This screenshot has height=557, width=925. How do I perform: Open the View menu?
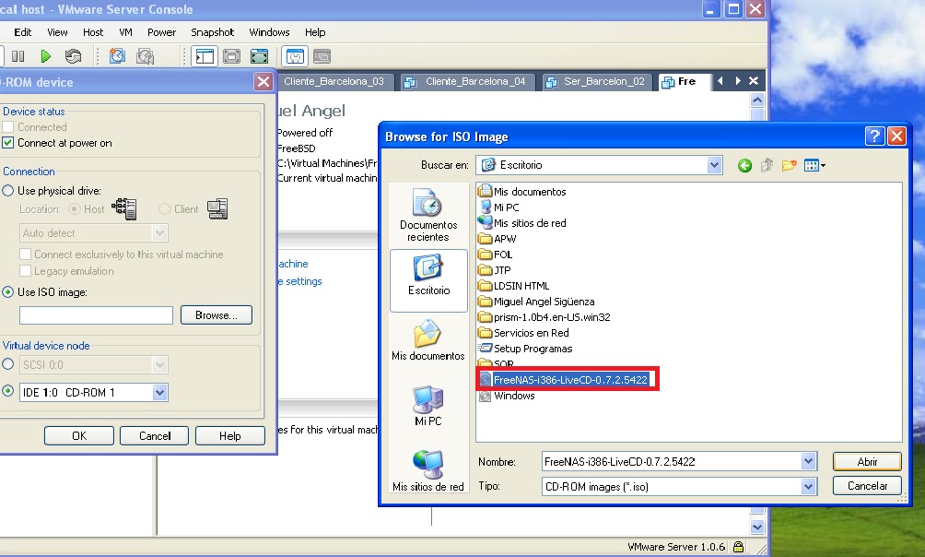coord(57,32)
